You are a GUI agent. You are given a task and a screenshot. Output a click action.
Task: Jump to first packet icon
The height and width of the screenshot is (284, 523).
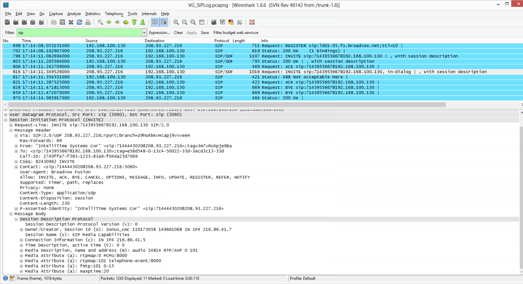point(134,22)
